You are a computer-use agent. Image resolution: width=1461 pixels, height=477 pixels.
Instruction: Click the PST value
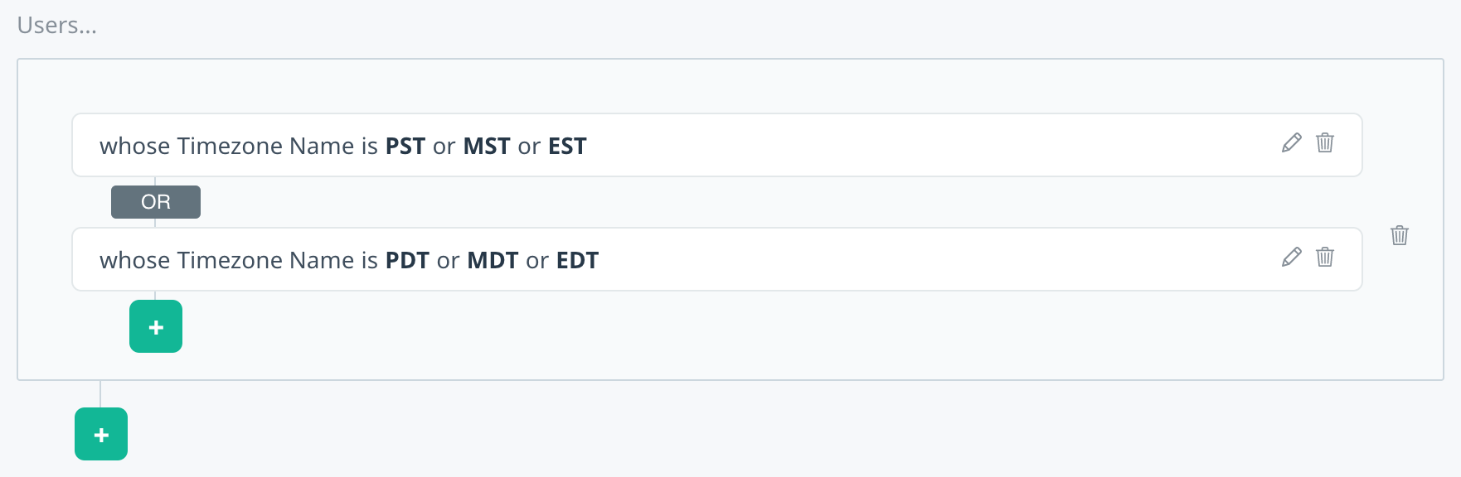[405, 147]
